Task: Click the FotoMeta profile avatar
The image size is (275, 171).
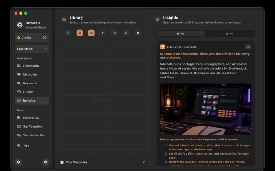Action: (20, 25)
